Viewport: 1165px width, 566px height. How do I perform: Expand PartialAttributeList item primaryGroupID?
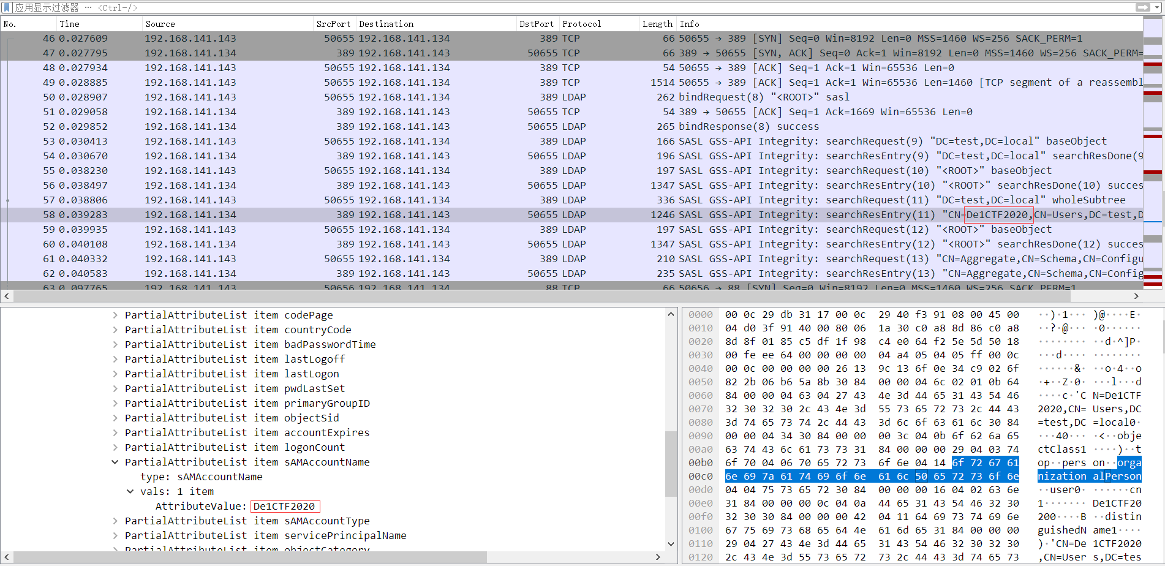point(115,403)
